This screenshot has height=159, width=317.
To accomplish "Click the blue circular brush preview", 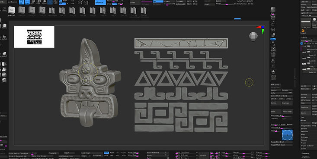I will click(287, 135).
